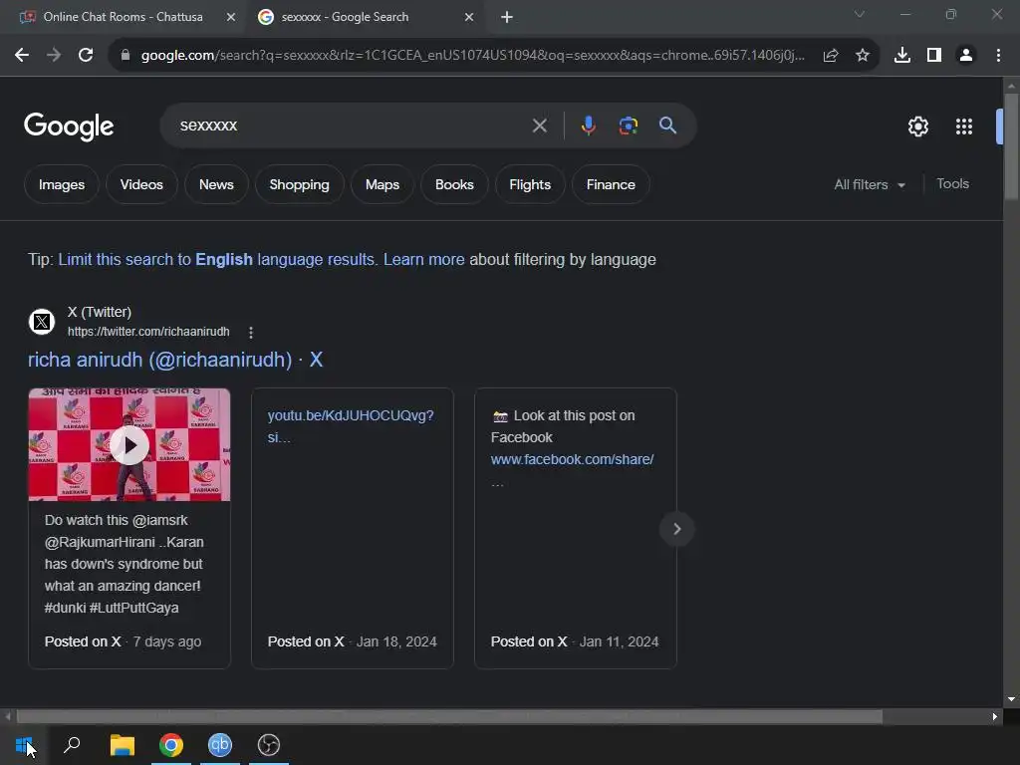Open the twitter.com/richaanirudh URL
Image resolution: width=1020 pixels, height=765 pixels.
(x=148, y=332)
